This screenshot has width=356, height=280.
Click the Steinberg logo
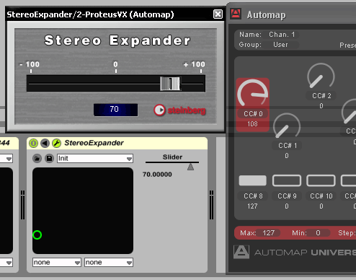[x=179, y=110]
